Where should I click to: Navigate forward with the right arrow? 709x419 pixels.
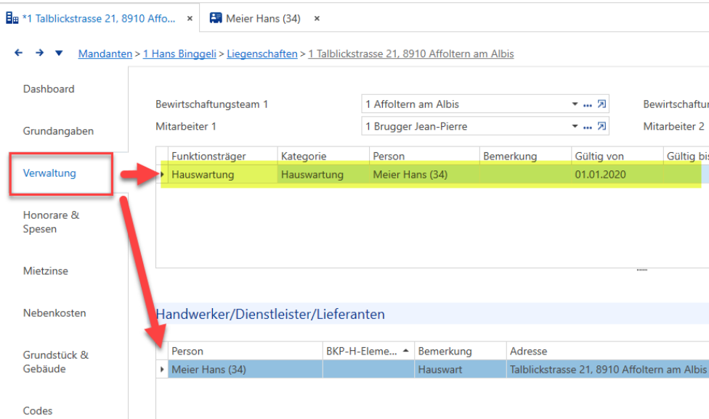tap(40, 53)
